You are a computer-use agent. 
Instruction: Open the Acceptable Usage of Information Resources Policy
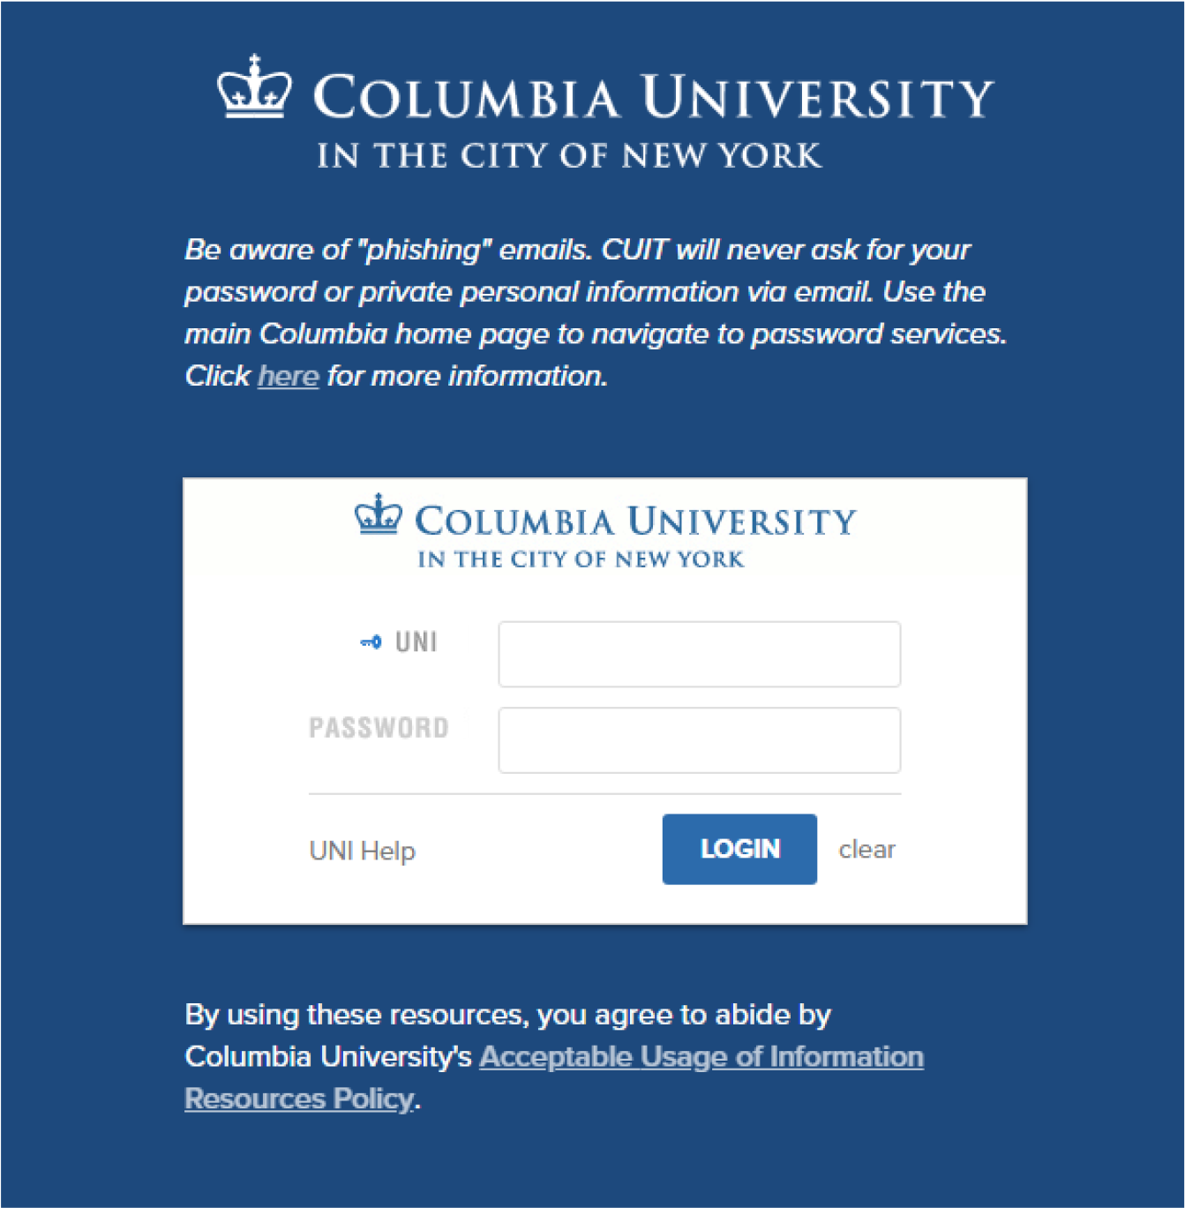(x=700, y=1057)
